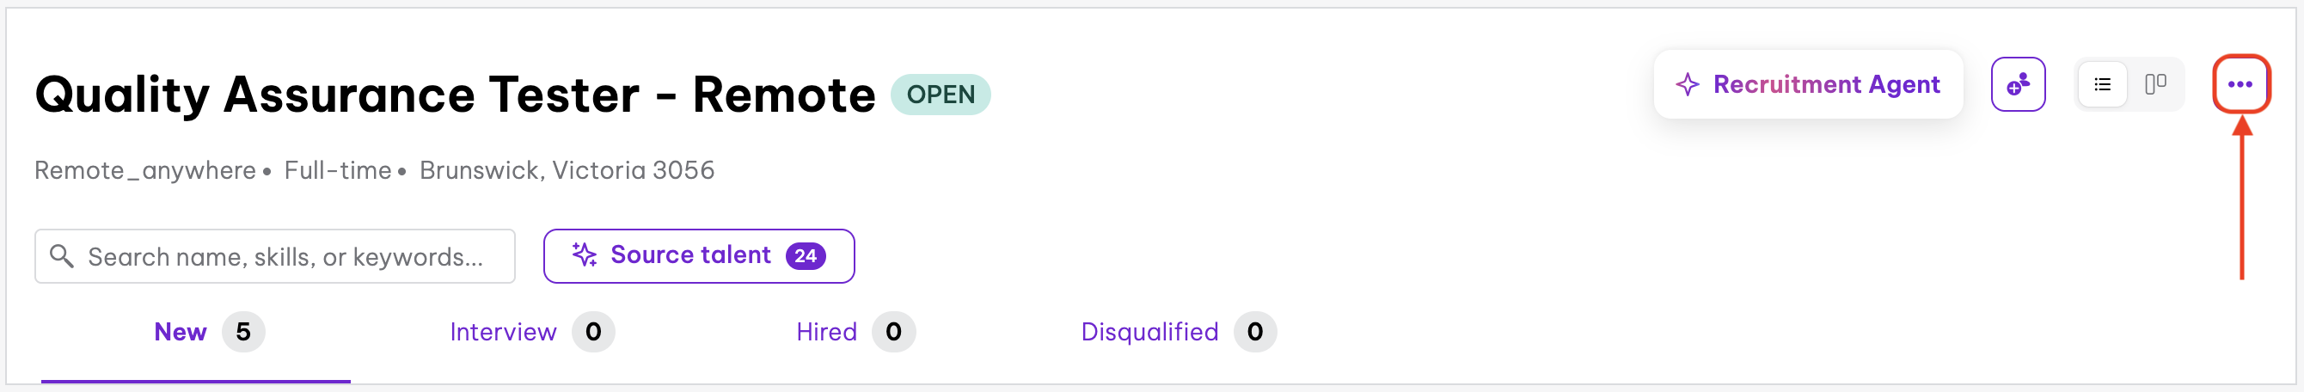Open the more options three-dot menu

2240,84
